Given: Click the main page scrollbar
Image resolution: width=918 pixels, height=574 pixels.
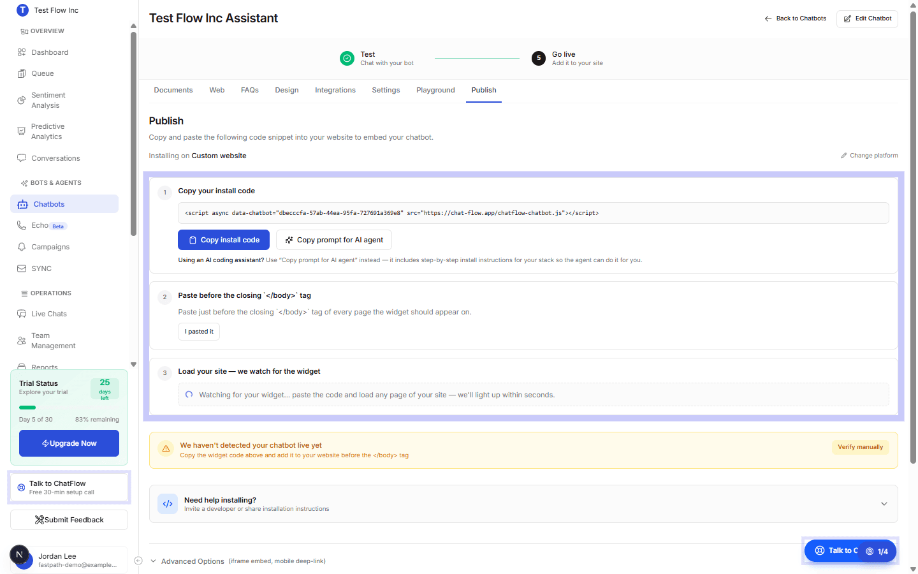Looking at the screenshot, I should pos(913,236).
